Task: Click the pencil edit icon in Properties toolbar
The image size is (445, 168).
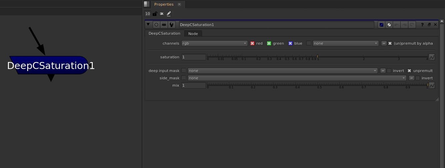Action: [169, 14]
